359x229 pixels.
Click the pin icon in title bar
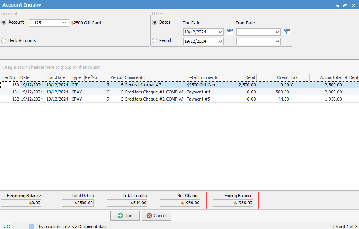point(337,5)
